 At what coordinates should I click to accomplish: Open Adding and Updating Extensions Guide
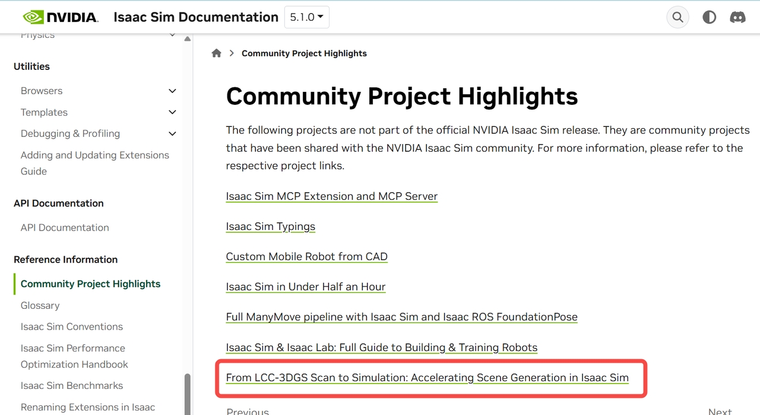tap(95, 163)
